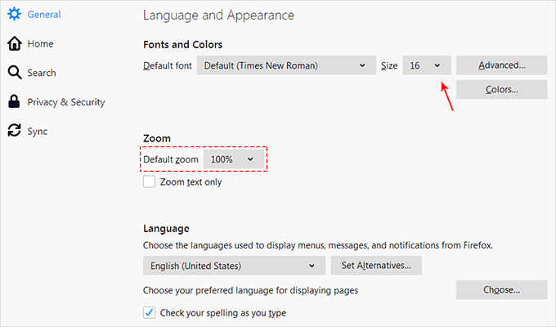Go to Privacy & Security settings
556x327 pixels.
[x=65, y=102]
